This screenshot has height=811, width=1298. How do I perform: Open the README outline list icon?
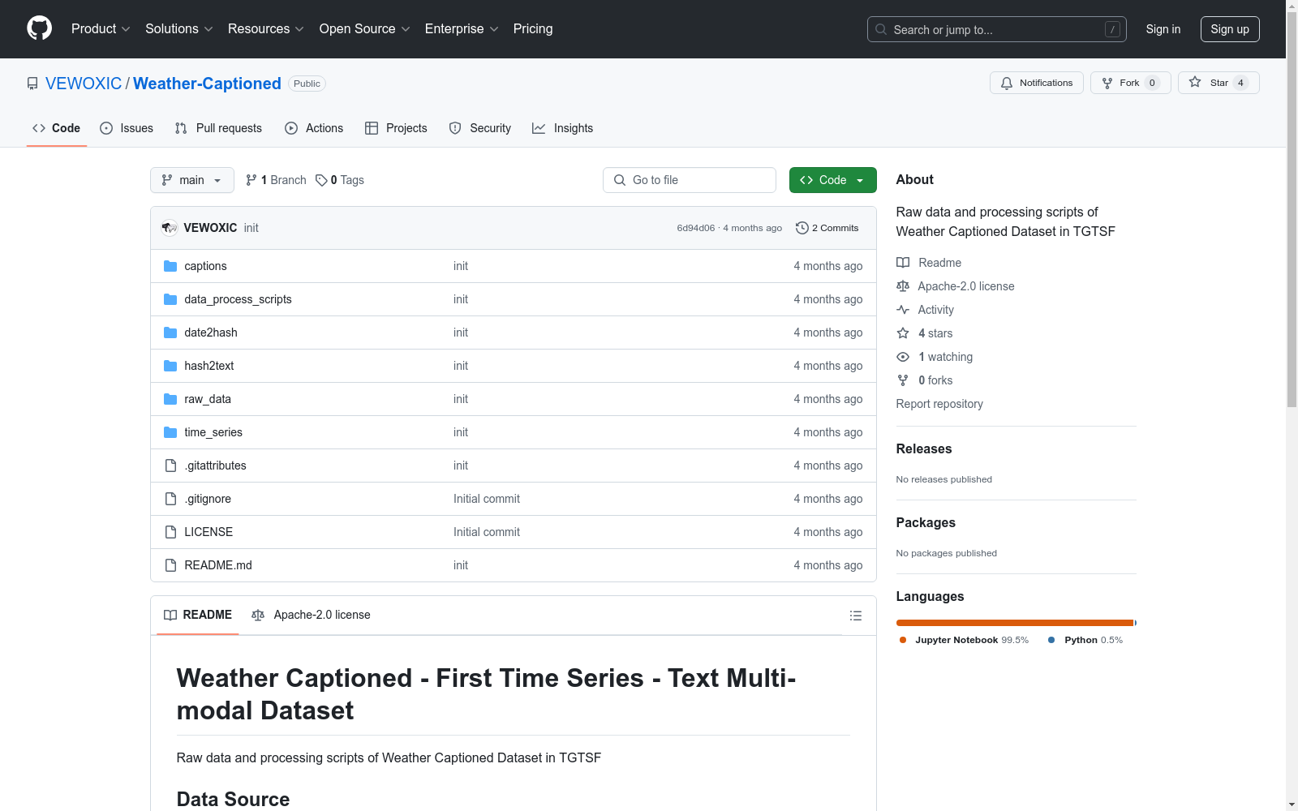pos(855,616)
